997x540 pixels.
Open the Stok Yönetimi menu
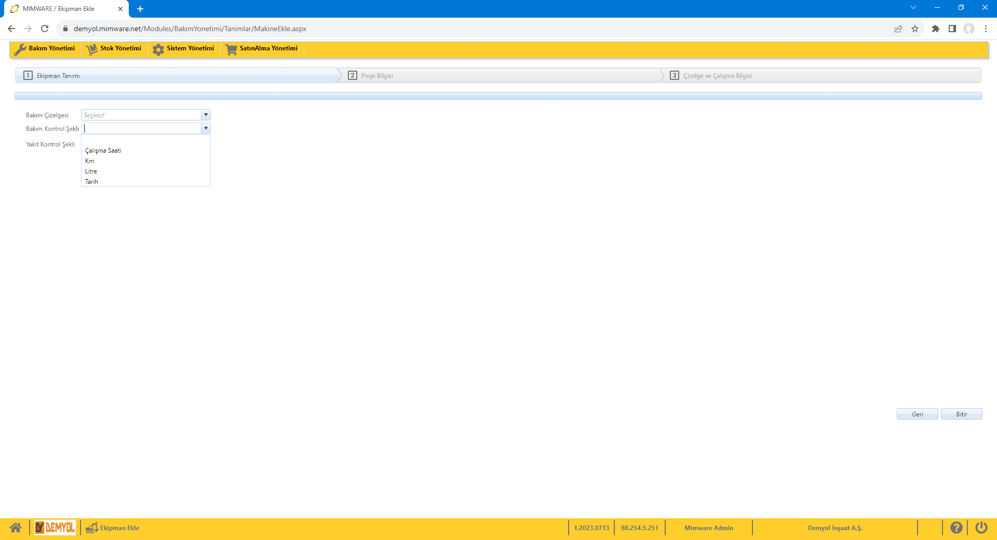[114, 49]
